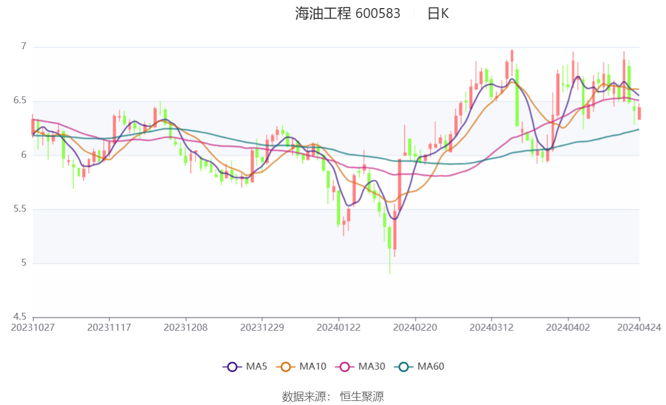Hide the MA60 line via its label

[x=430, y=366]
